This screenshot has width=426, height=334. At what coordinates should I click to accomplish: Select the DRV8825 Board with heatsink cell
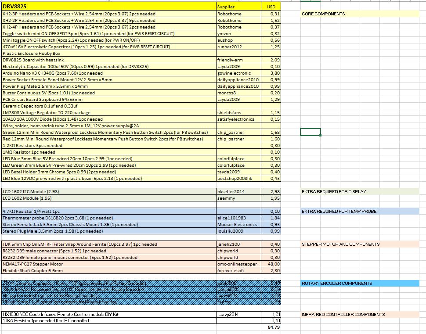tap(109, 60)
